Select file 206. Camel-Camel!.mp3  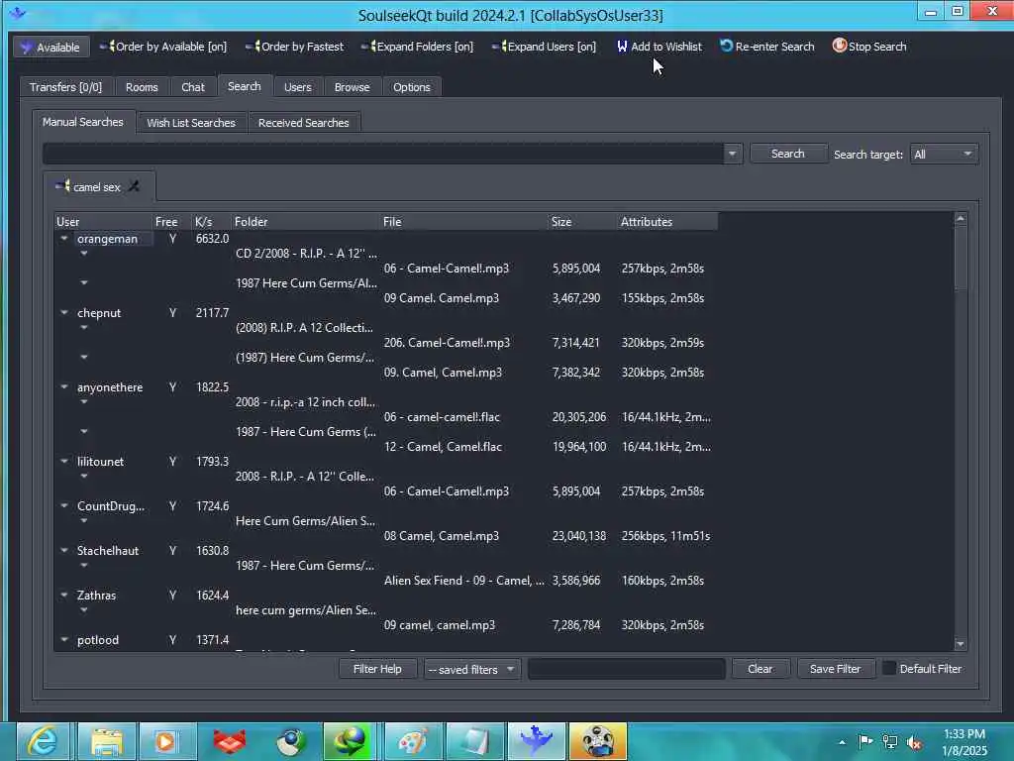447,342
